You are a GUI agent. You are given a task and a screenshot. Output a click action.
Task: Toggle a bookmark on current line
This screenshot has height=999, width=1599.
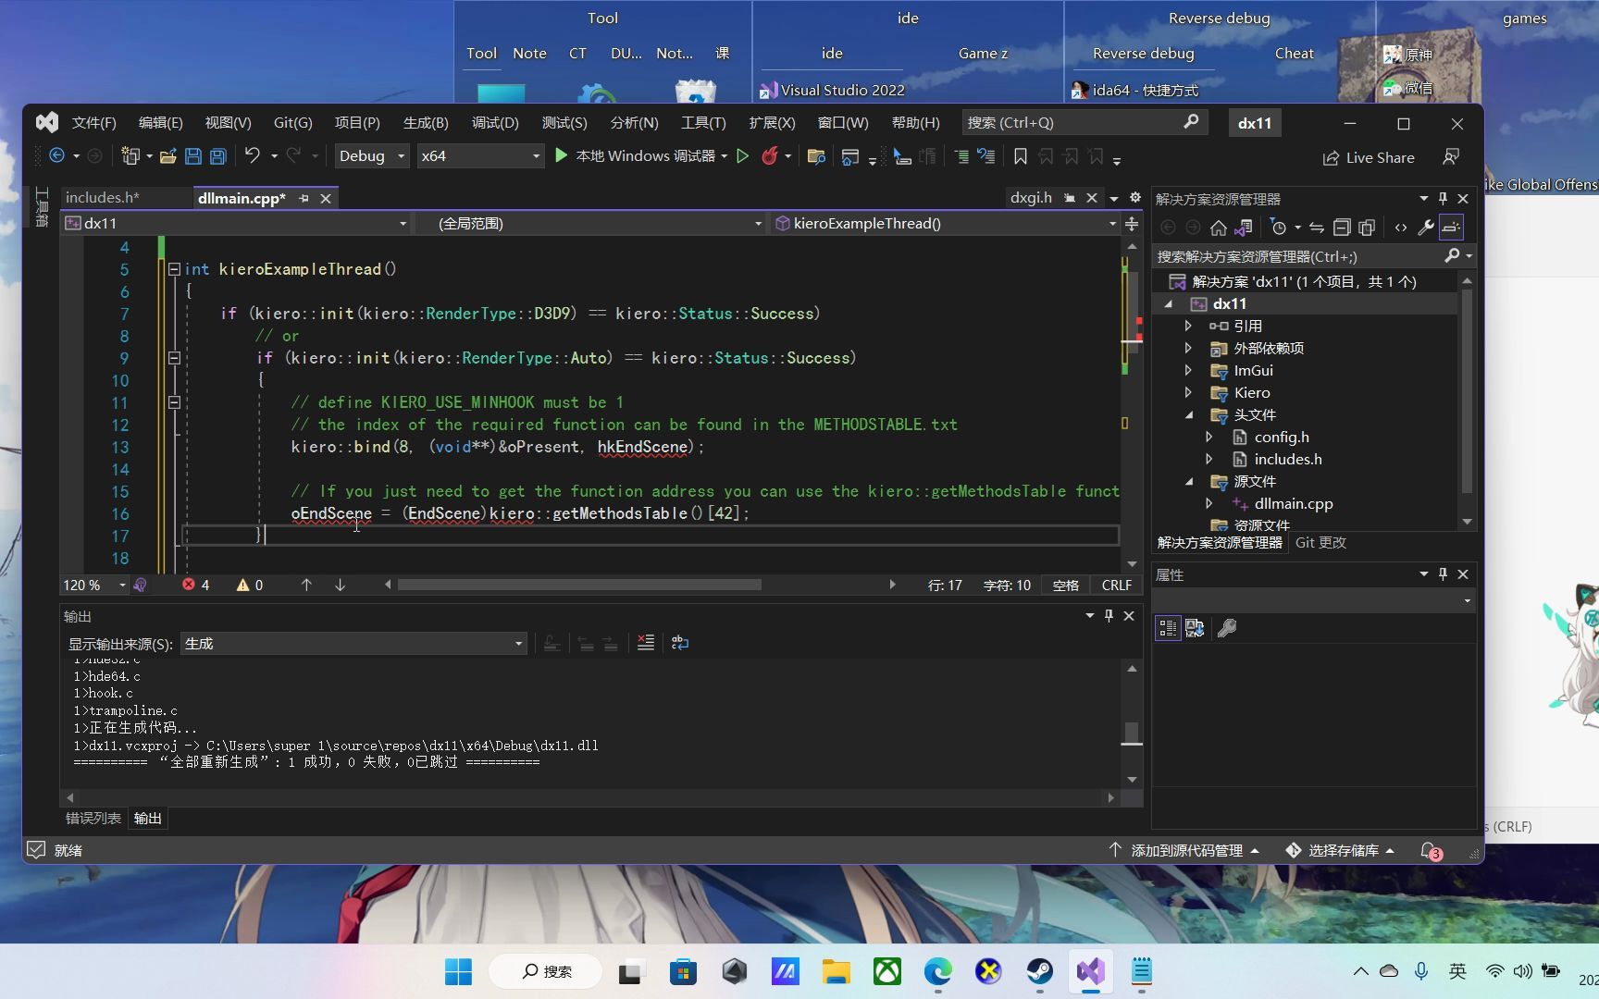[x=1020, y=156]
